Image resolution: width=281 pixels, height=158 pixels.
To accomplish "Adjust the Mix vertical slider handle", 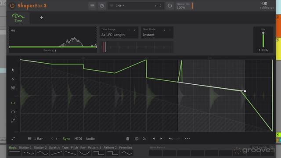I will (x=263, y=33).
